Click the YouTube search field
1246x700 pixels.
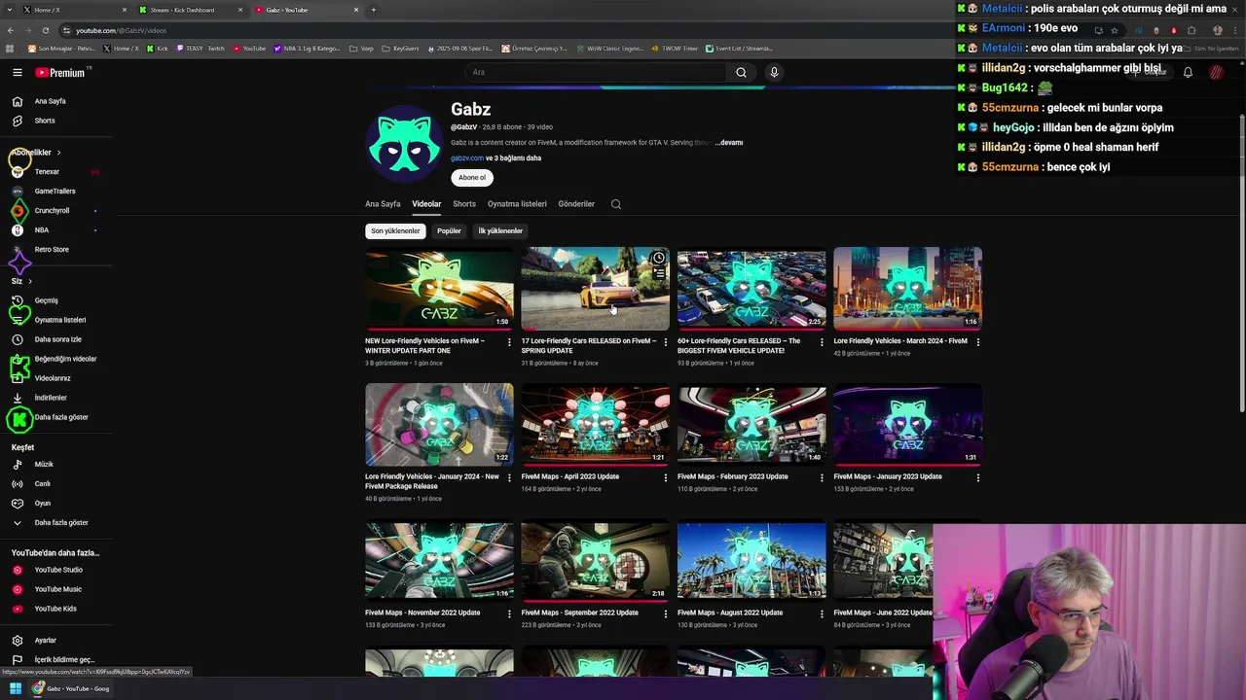[596, 72]
